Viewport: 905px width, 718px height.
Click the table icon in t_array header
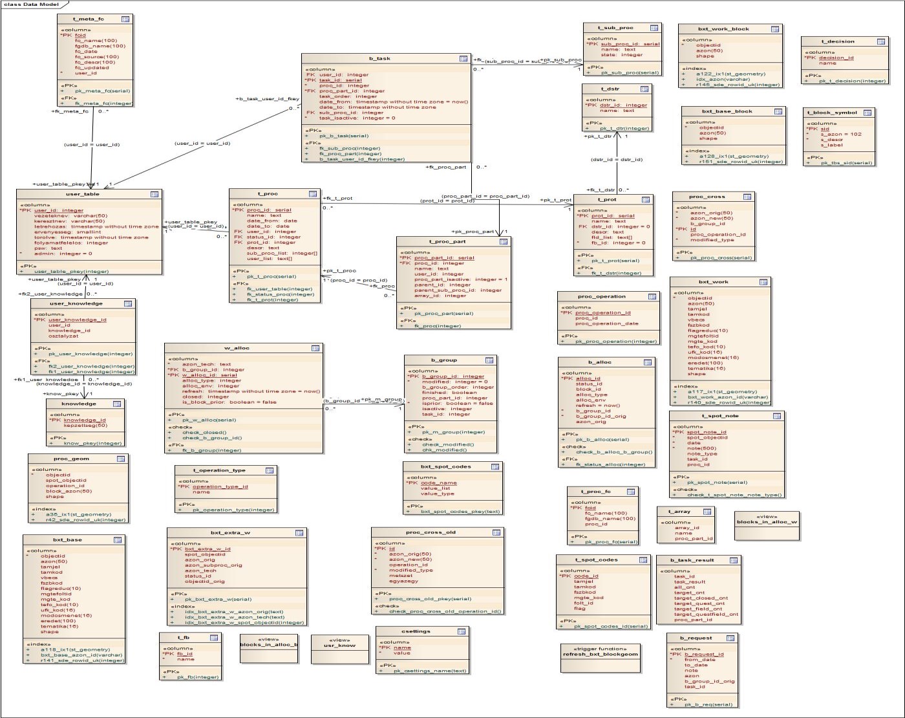[706, 512]
